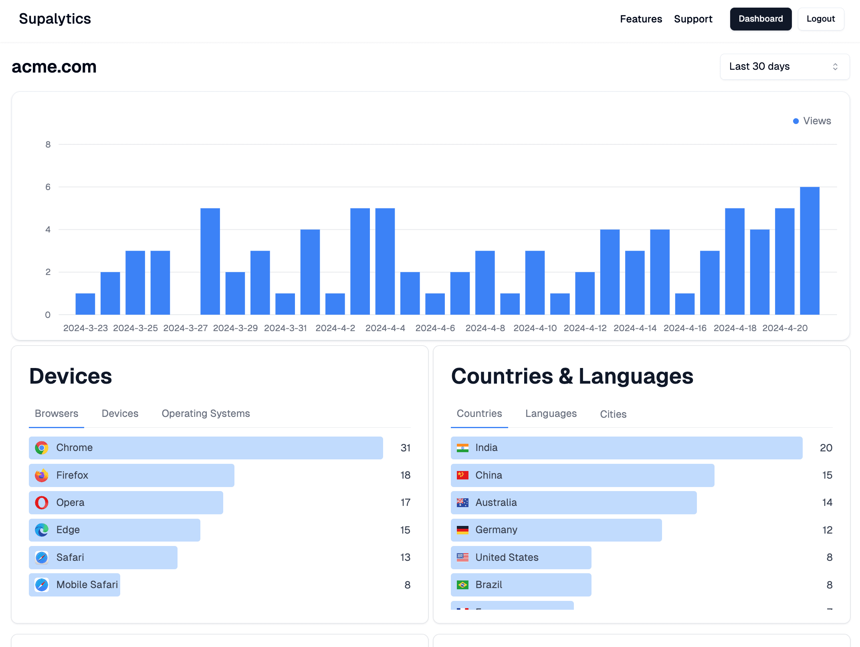
Task: Click the United States country name
Action: click(507, 558)
